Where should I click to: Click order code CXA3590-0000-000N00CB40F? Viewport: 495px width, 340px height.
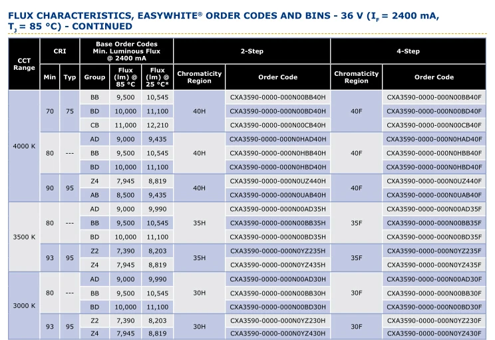click(x=434, y=125)
